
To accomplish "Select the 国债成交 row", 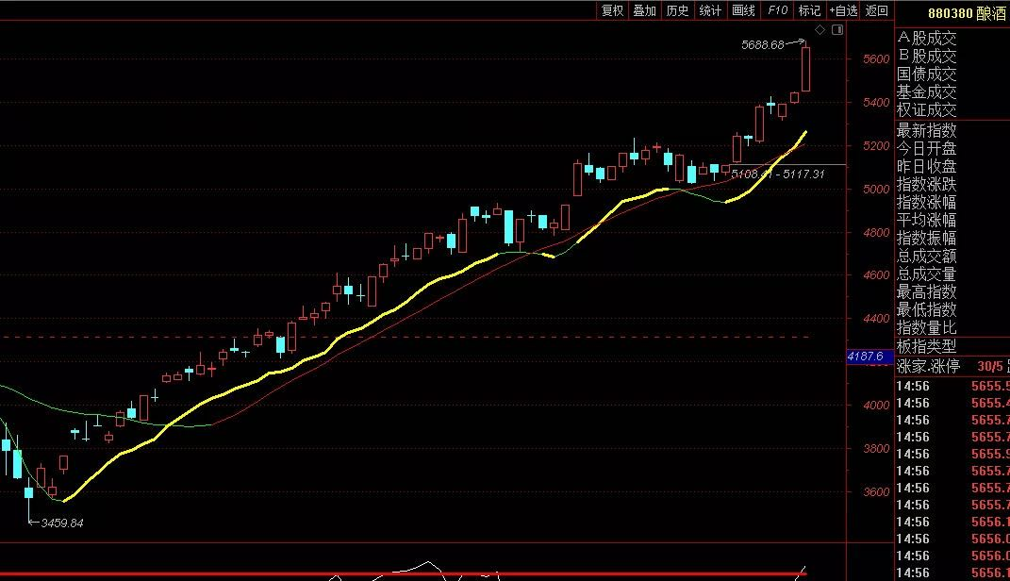I will [926, 75].
